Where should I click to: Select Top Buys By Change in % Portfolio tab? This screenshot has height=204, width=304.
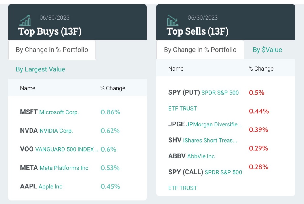pos(52,50)
